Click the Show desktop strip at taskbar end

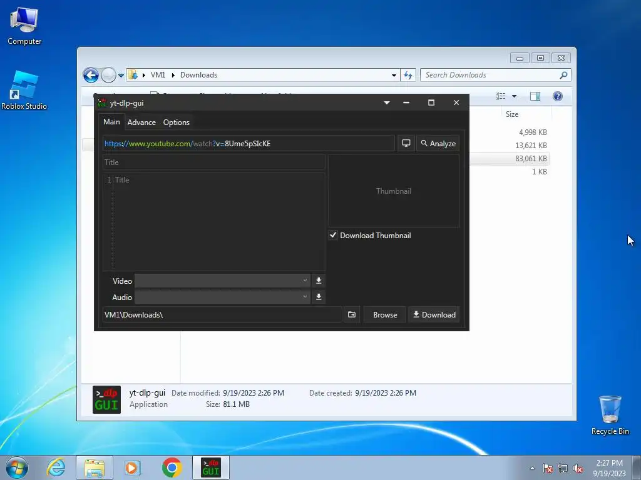637,467
